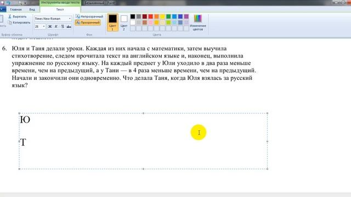Click the Безымянный - Paint window title
This screenshot has width=351, height=197.
100,3
